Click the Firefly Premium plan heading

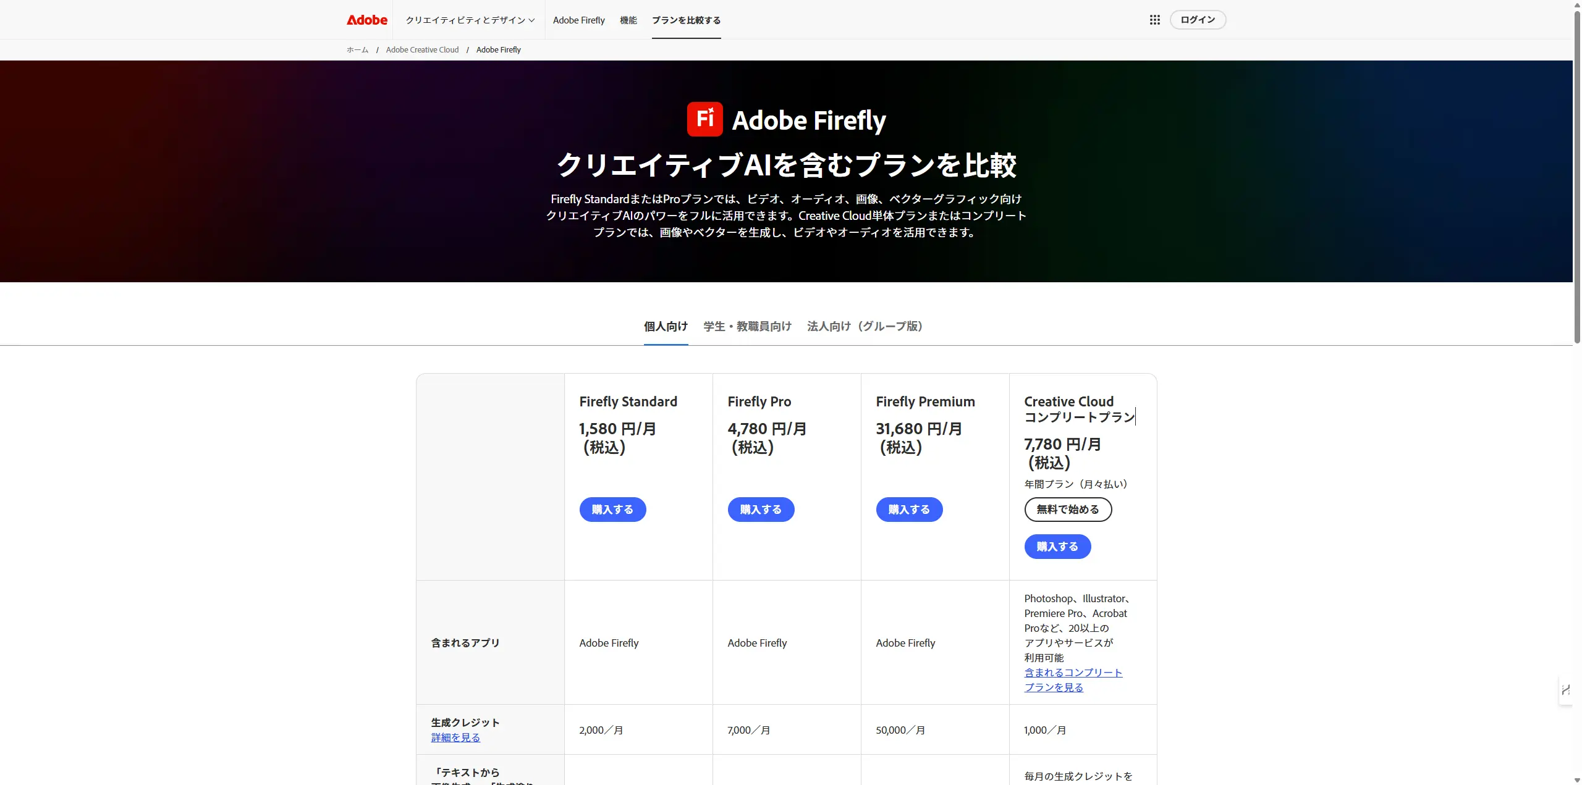pyautogui.click(x=925, y=401)
